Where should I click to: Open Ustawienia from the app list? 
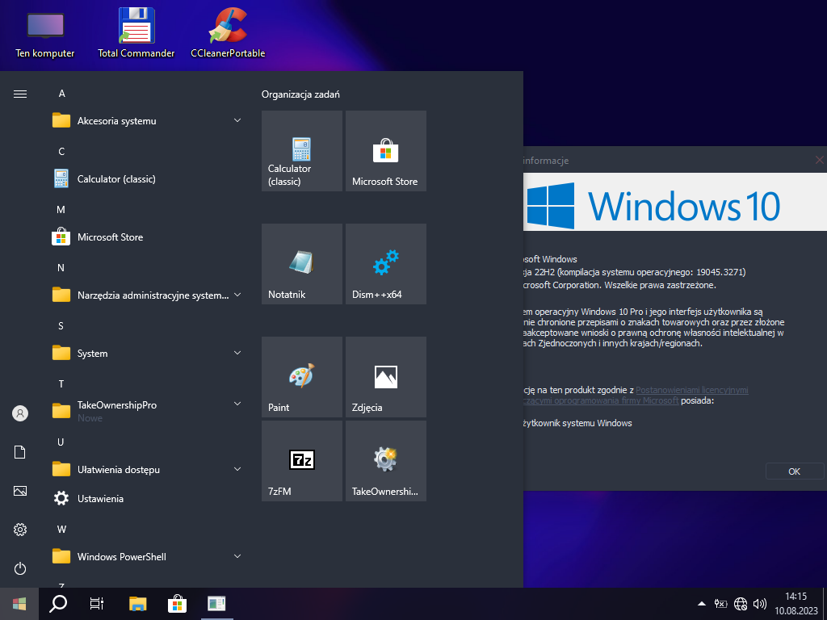click(100, 499)
